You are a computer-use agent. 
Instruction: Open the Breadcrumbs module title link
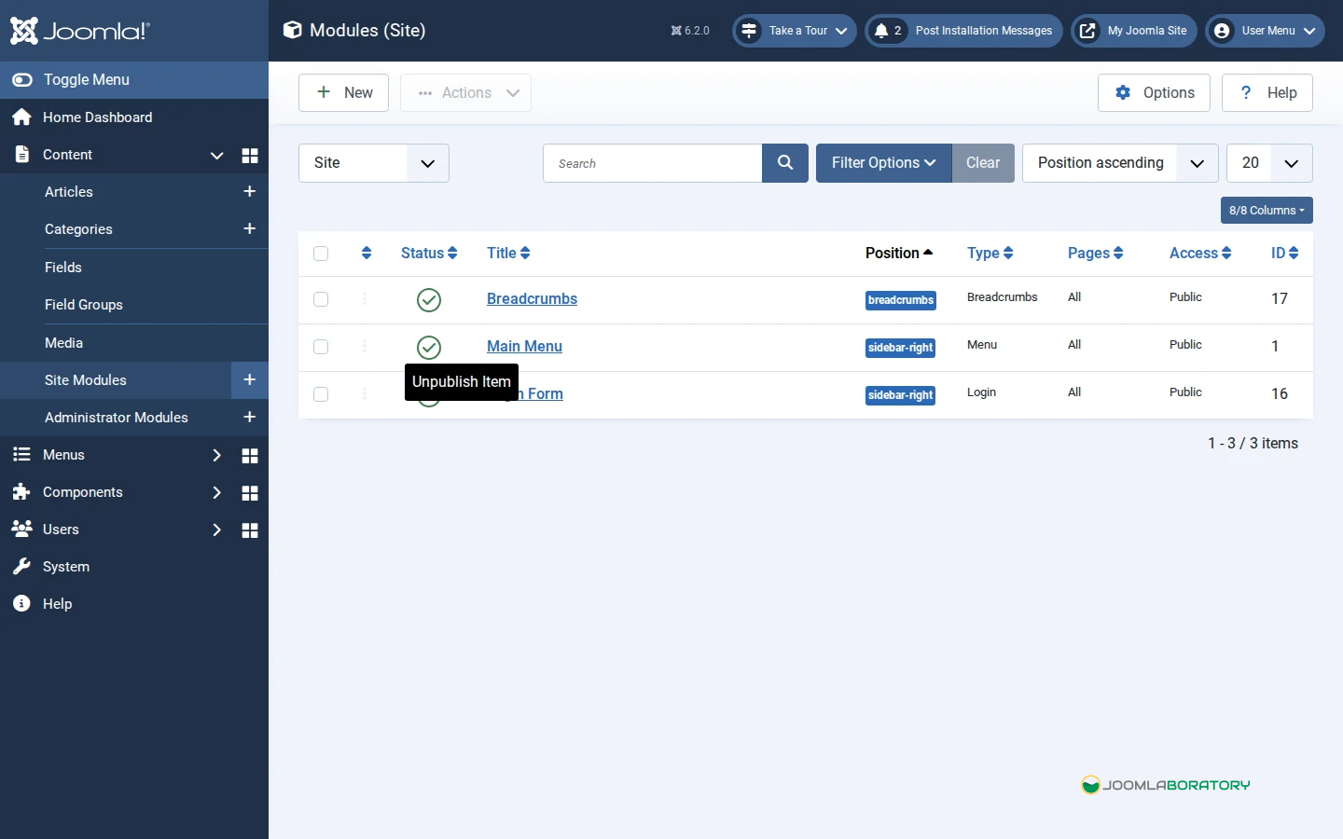pos(532,299)
